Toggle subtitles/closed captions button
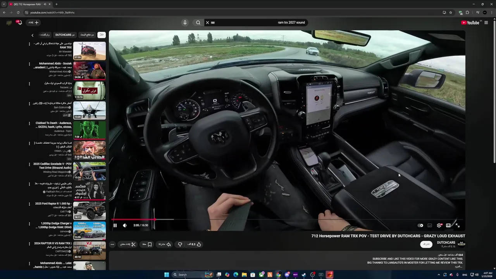This screenshot has height=279, width=496. [430, 225]
